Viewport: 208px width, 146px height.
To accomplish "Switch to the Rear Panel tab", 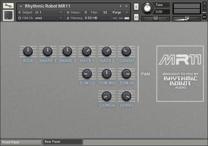I will 63,142.
